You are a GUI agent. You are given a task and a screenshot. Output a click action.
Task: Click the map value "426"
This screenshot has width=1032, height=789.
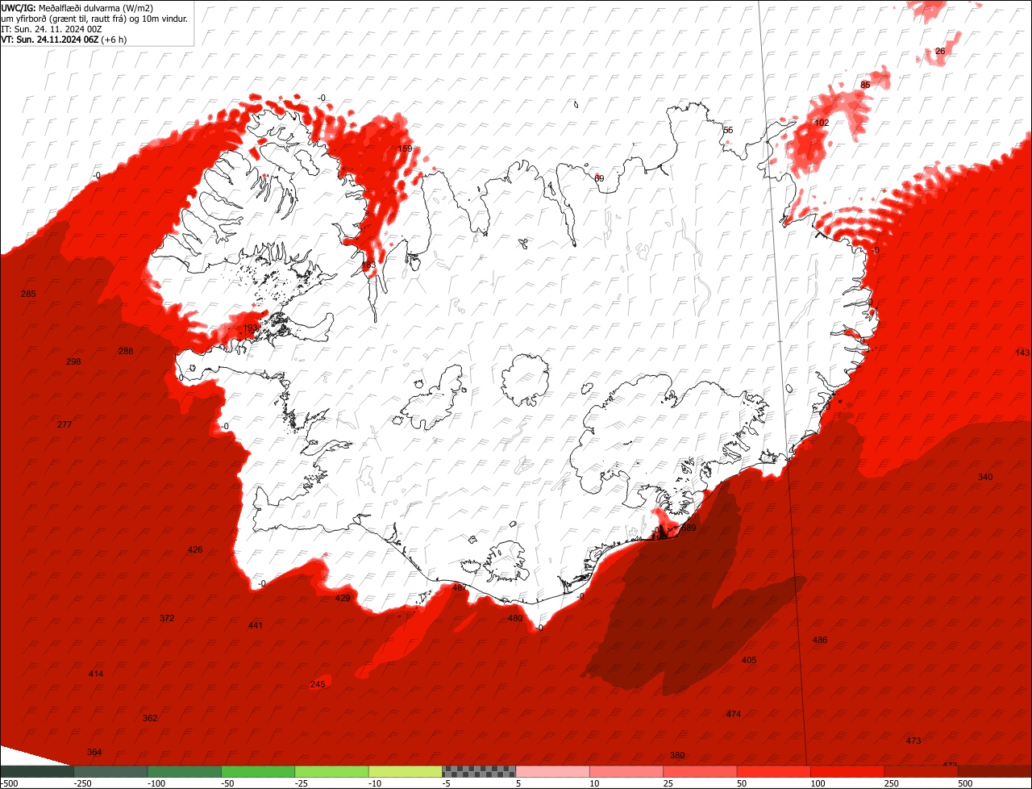click(195, 549)
